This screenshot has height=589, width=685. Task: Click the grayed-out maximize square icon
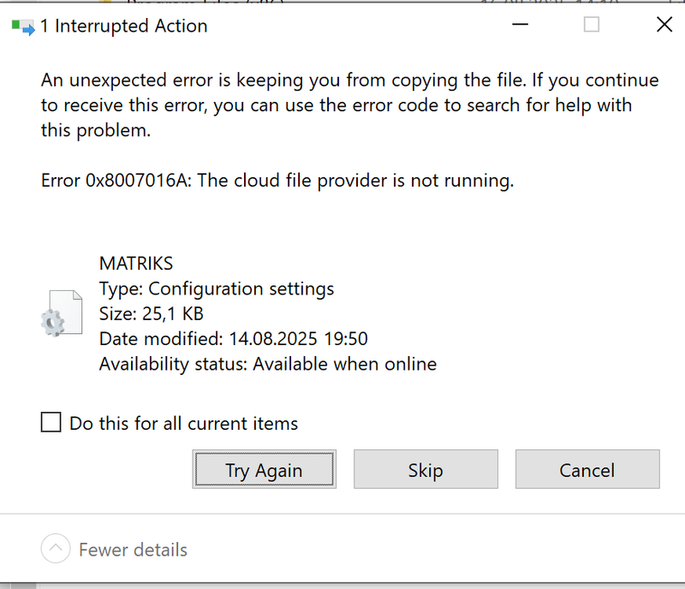tap(591, 25)
